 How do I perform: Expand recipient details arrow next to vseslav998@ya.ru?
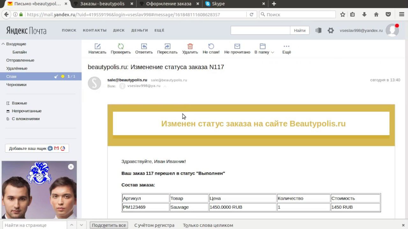tap(165, 86)
